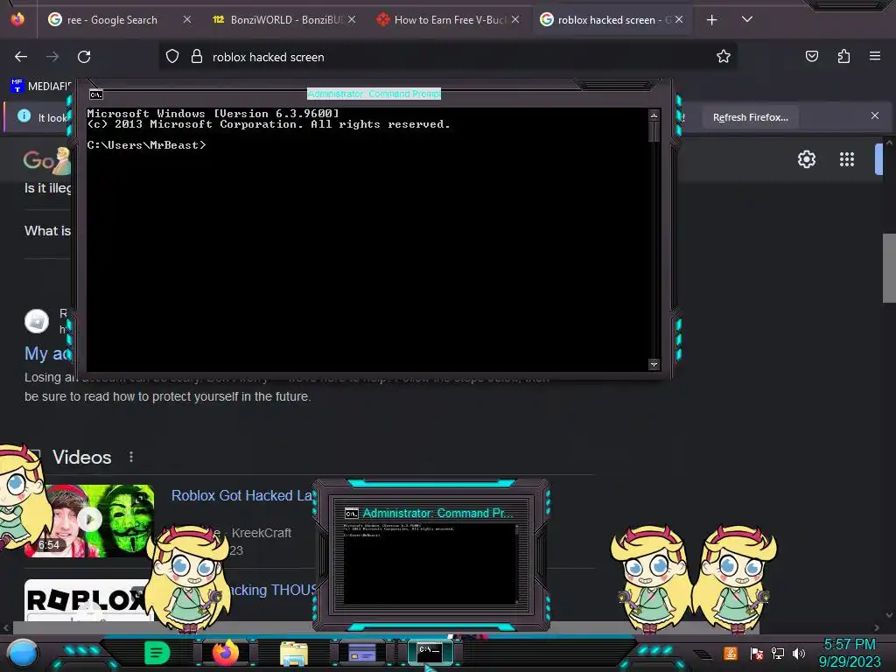The image size is (896, 672).
Task: Open the Firefox extensions menu
Action: (x=843, y=57)
